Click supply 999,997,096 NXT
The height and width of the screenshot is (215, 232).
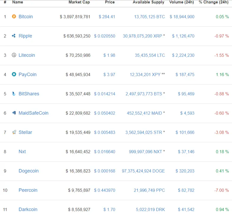(x=145, y=152)
